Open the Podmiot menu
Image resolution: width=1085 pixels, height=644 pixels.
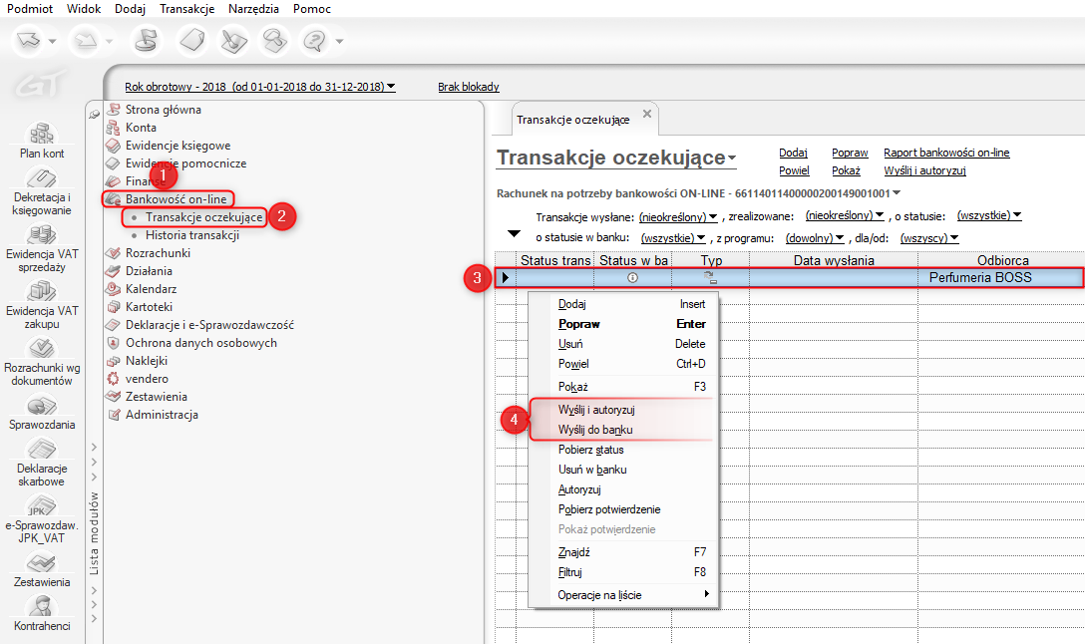pyautogui.click(x=30, y=8)
